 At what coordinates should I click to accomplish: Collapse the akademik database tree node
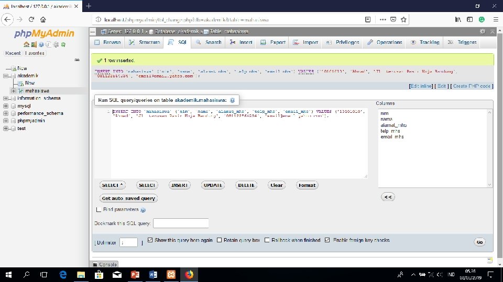(x=6, y=76)
